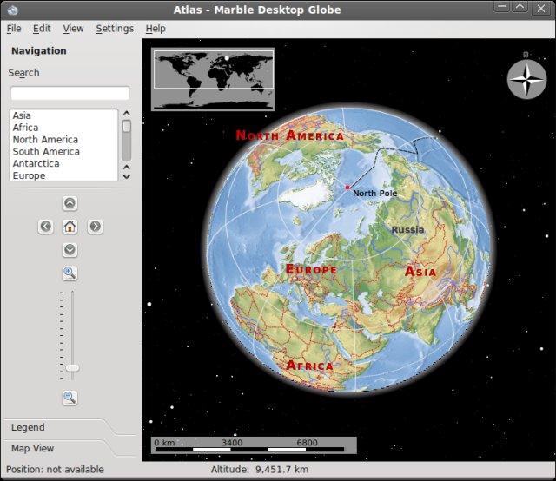Click the zoom slider handle
This screenshot has height=481, width=556.
(72, 368)
